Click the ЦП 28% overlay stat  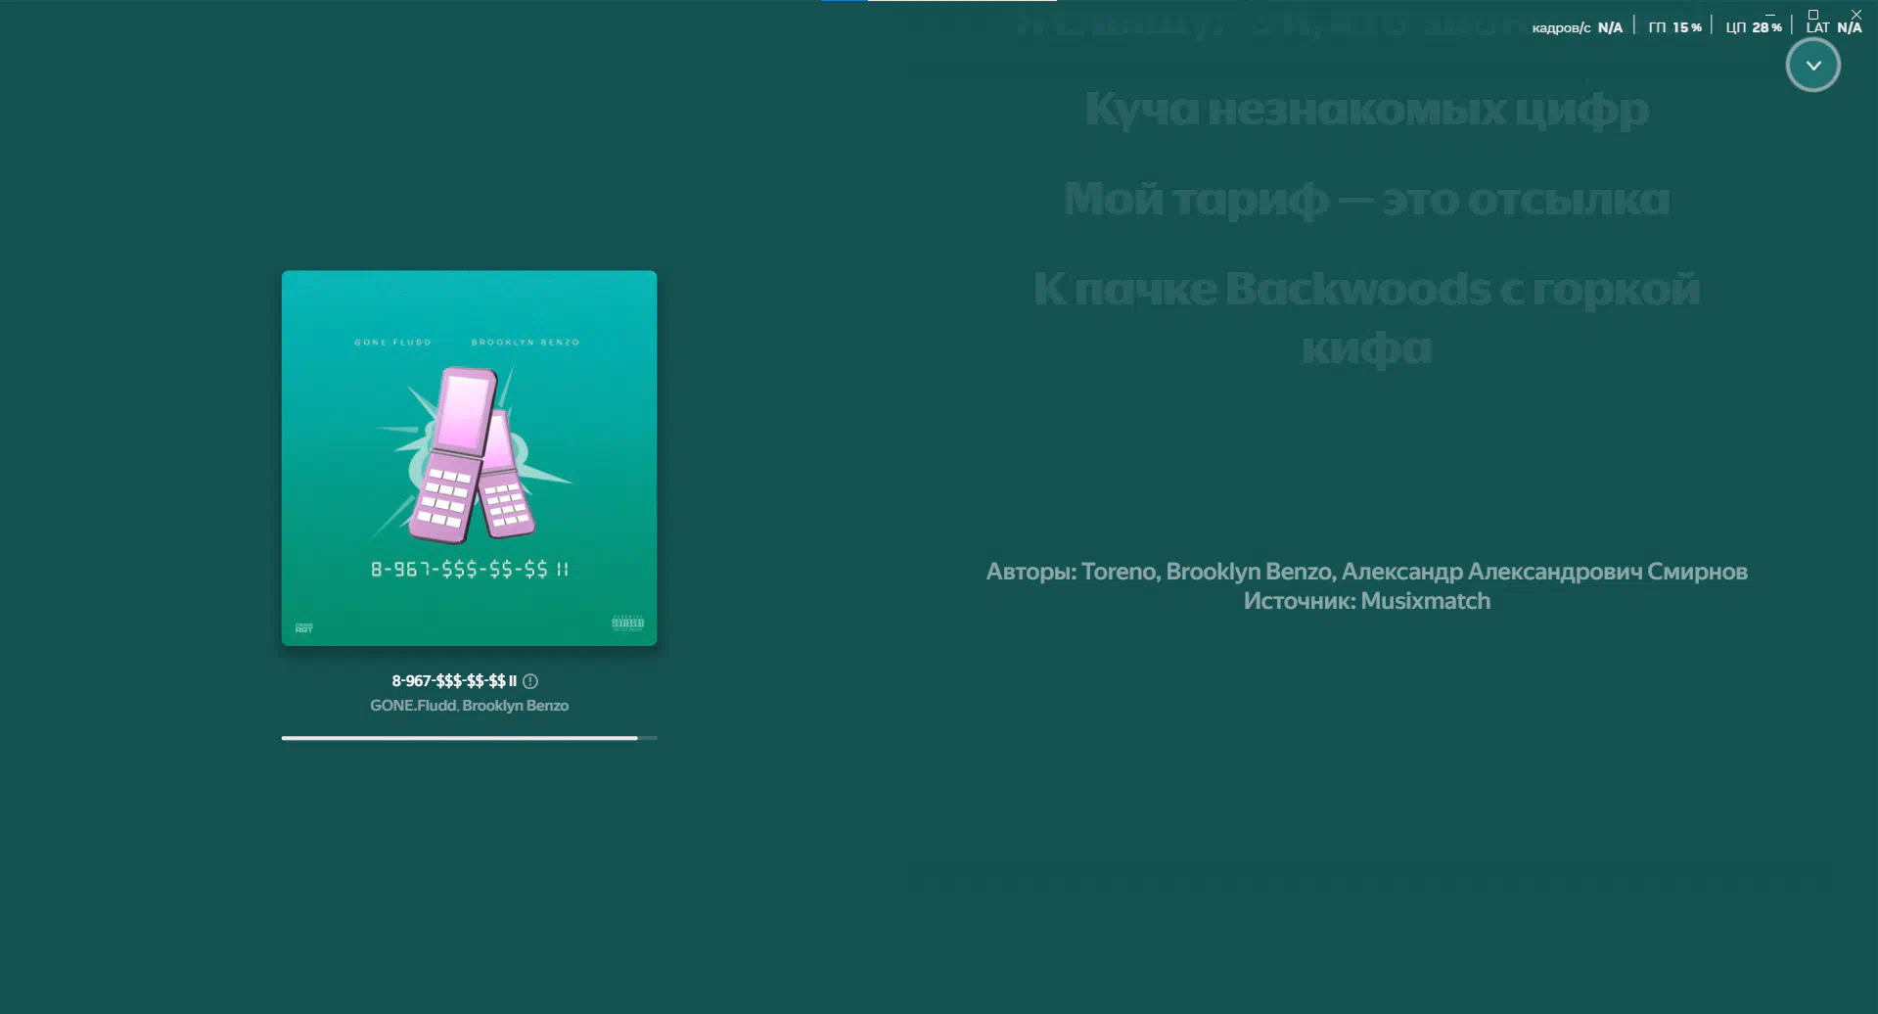pos(1753,27)
